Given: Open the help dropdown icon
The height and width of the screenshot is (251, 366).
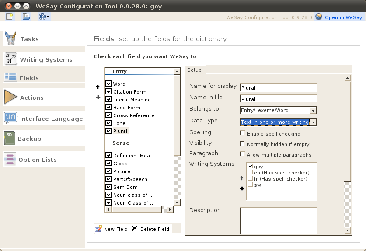Looking at the screenshot, I should (x=44, y=16).
